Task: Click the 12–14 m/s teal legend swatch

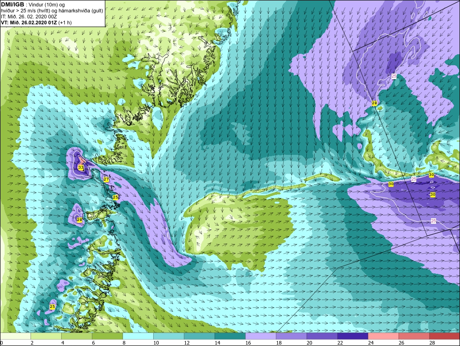Action: [199, 336]
